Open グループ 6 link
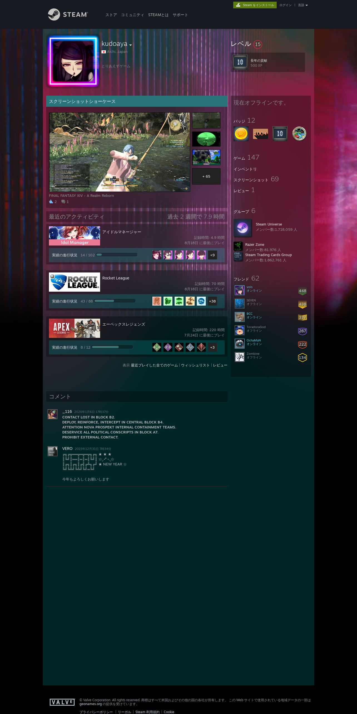The height and width of the screenshot is (714, 357). 244,211
